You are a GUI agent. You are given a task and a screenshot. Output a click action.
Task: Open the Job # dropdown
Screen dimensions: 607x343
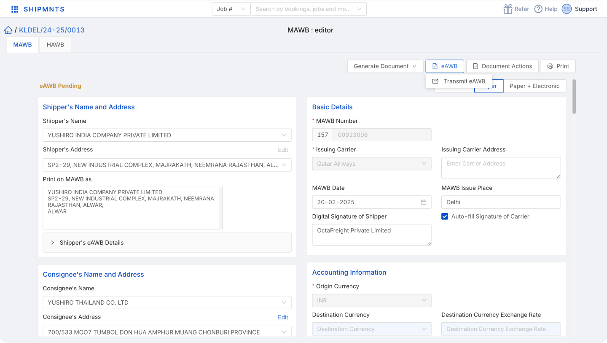coord(231,9)
